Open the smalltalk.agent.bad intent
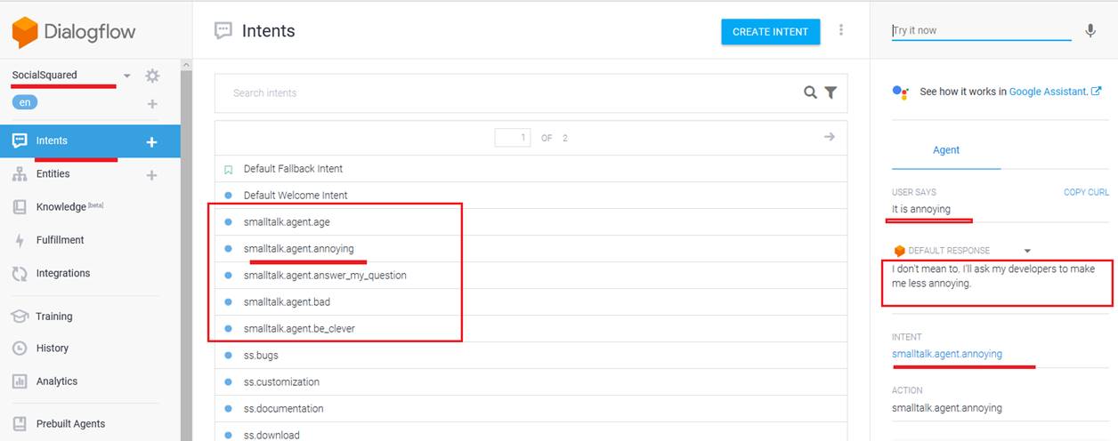The image size is (1118, 441). click(287, 302)
